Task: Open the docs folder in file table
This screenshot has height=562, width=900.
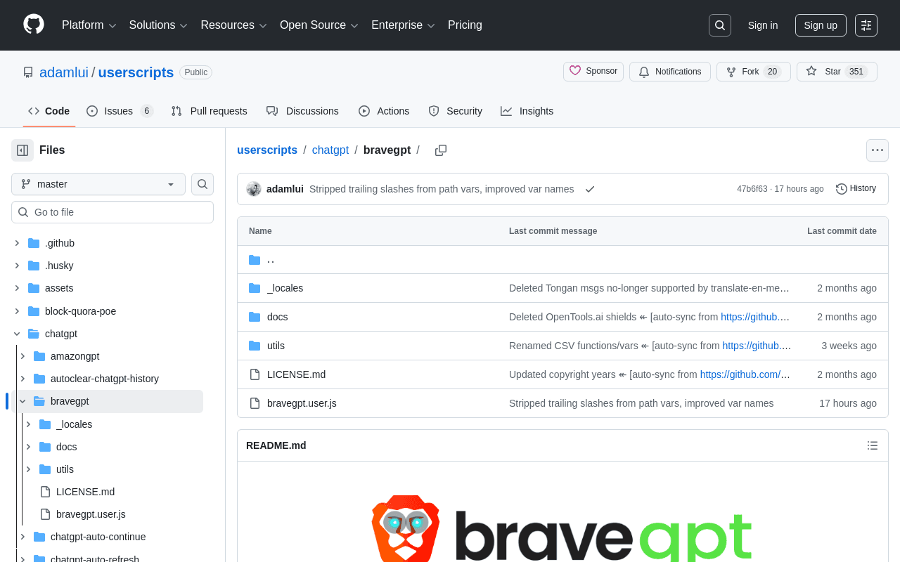Action: coord(277,317)
